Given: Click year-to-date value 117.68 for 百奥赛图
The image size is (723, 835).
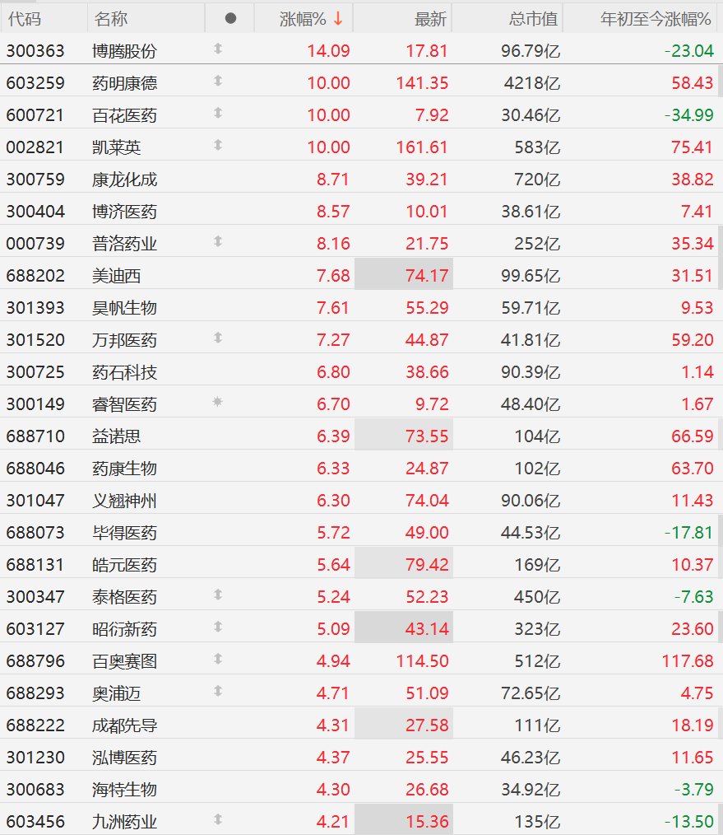Looking at the screenshot, I should [x=688, y=661].
